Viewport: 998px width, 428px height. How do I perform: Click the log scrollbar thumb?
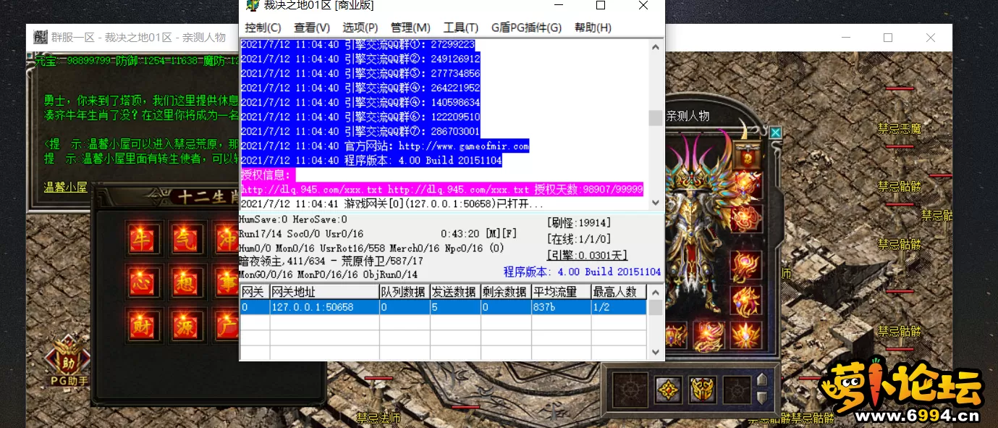click(656, 118)
